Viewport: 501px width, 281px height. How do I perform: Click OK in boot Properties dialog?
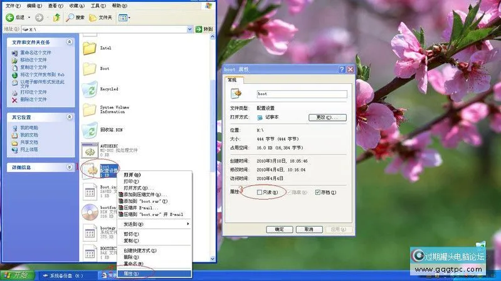(279, 229)
